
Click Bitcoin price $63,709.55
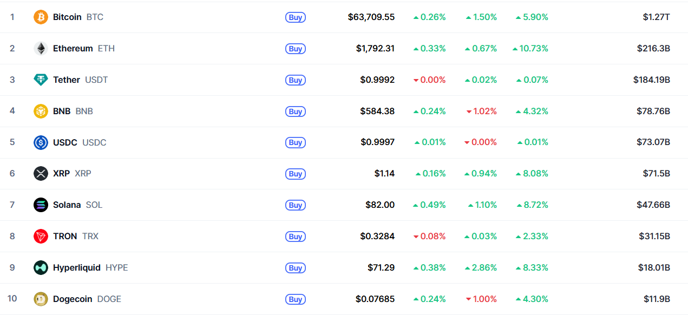click(x=371, y=17)
